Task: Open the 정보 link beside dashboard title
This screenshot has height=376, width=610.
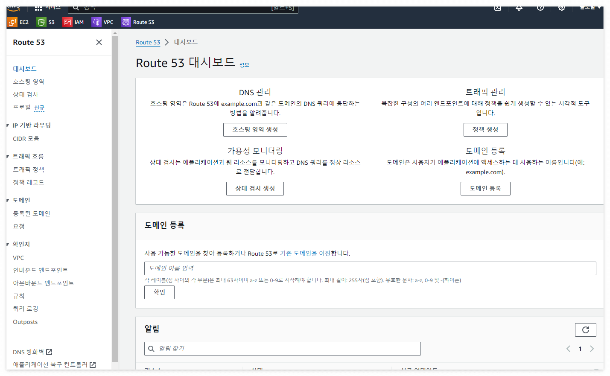Action: (x=244, y=65)
